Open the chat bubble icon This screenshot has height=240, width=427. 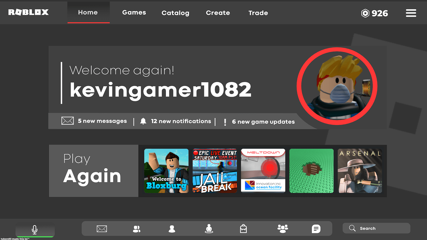pos(316,229)
